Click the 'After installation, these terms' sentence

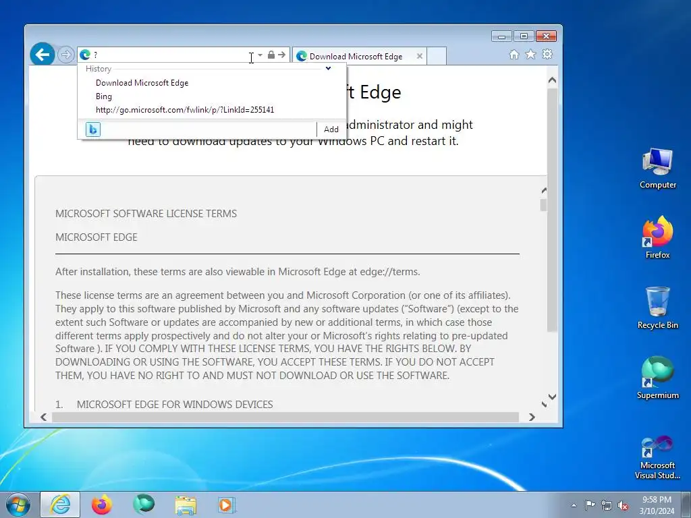238,272
